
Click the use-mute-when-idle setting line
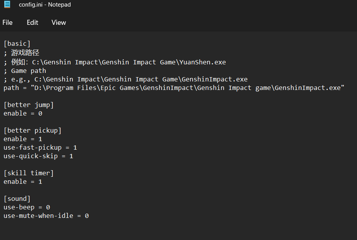46,216
